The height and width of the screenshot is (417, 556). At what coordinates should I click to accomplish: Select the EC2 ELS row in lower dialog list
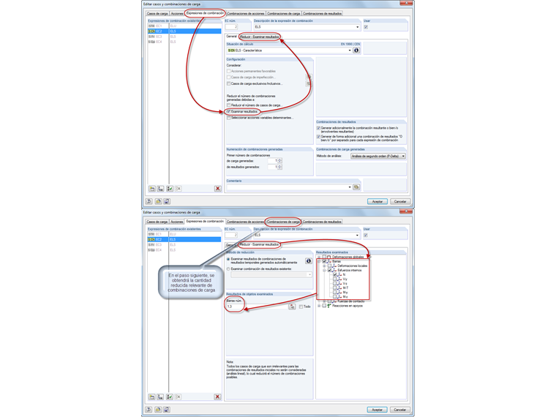click(184, 239)
